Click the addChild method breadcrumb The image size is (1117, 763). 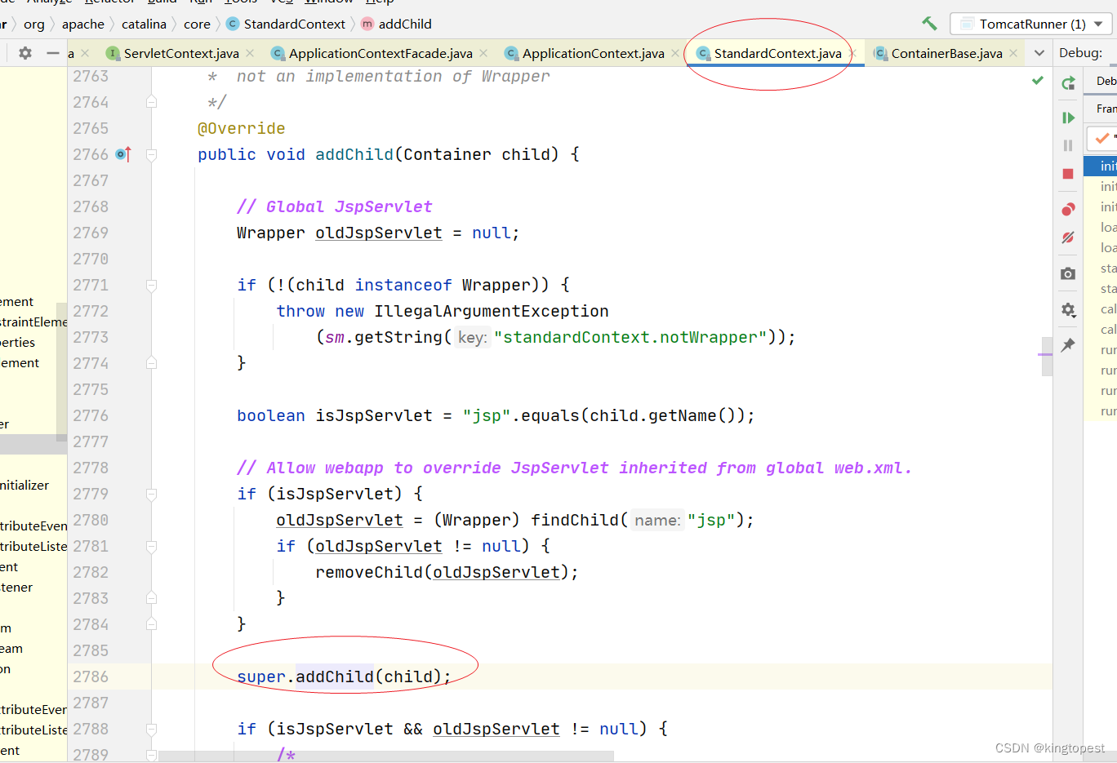pos(397,24)
